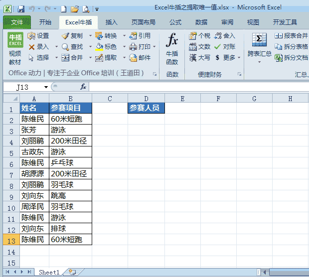
Task: Select the Sheet1 worksheet tab
Action: coord(49,272)
